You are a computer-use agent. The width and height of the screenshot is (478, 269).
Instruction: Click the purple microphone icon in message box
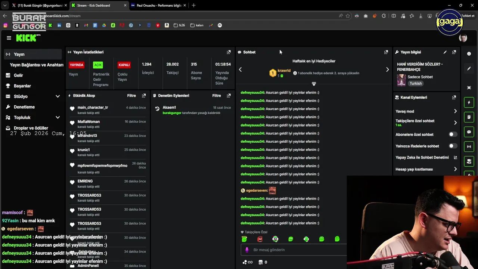246,250
